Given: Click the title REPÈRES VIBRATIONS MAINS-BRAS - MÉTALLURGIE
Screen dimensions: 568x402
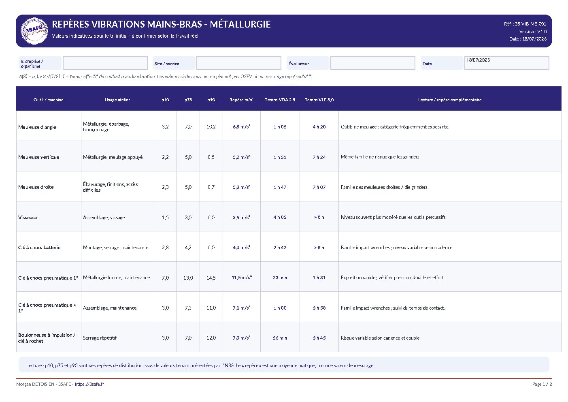Looking at the screenshot, I should click(161, 24).
